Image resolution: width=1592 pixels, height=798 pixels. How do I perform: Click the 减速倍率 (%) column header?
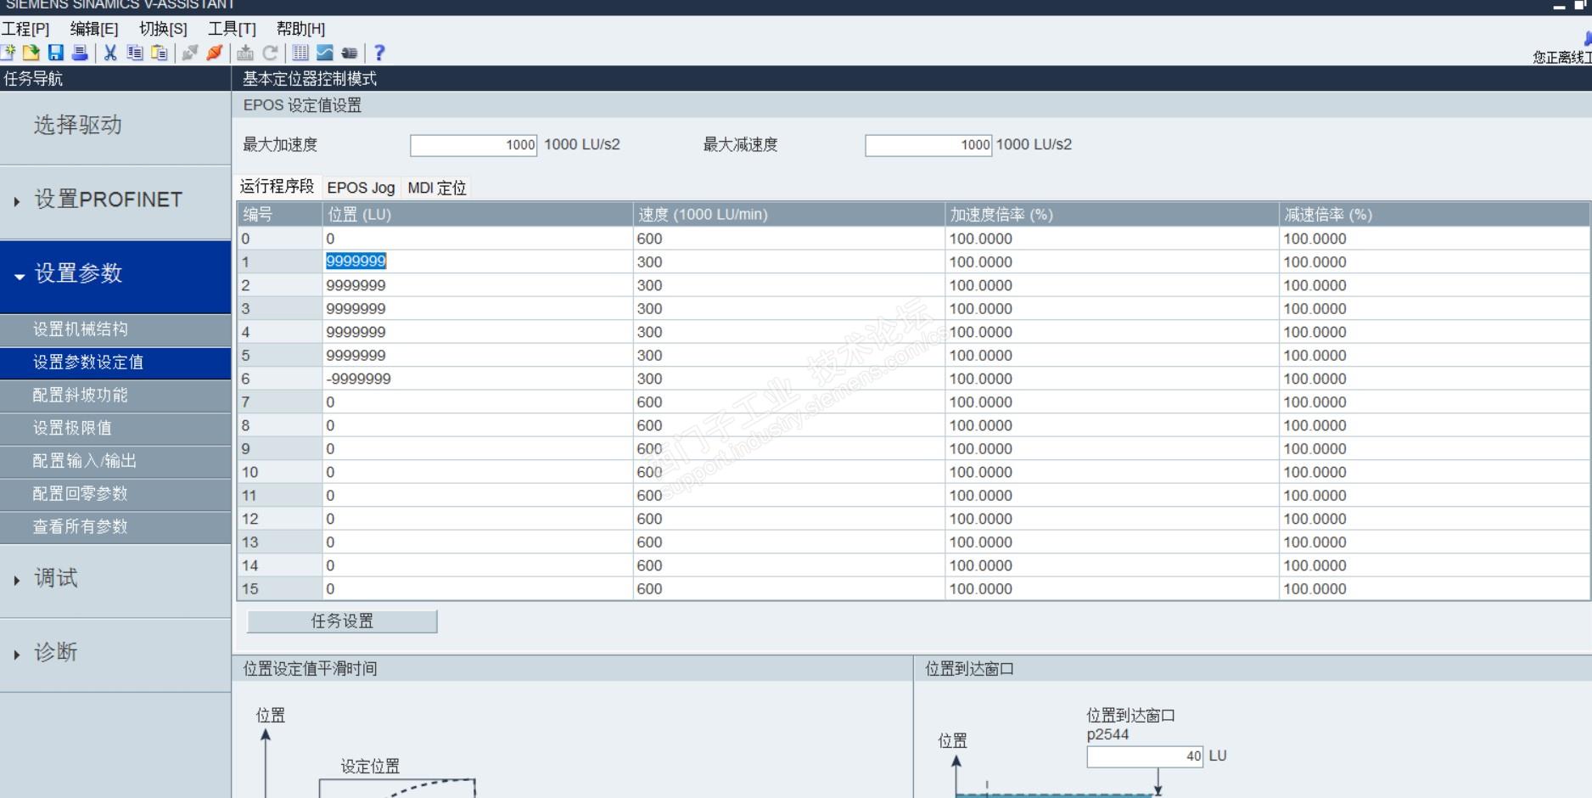[x=1434, y=215]
